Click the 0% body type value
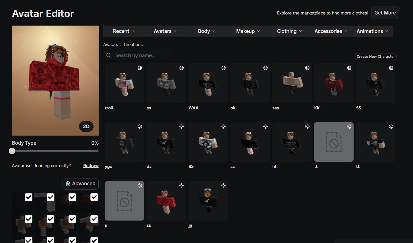The image size is (413, 243). (x=95, y=143)
